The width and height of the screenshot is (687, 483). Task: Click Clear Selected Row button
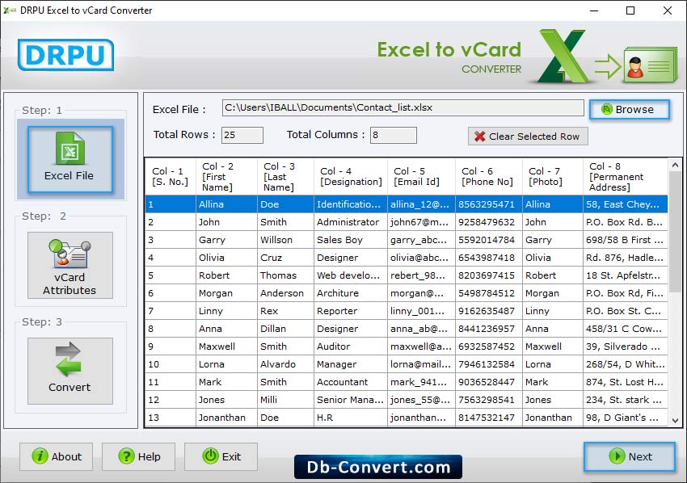(528, 136)
